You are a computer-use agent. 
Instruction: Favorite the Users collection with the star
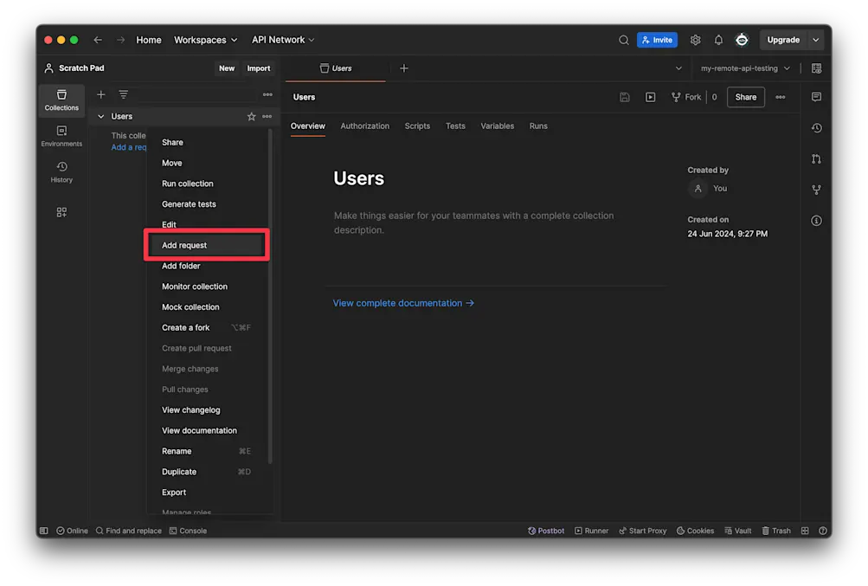click(x=250, y=115)
